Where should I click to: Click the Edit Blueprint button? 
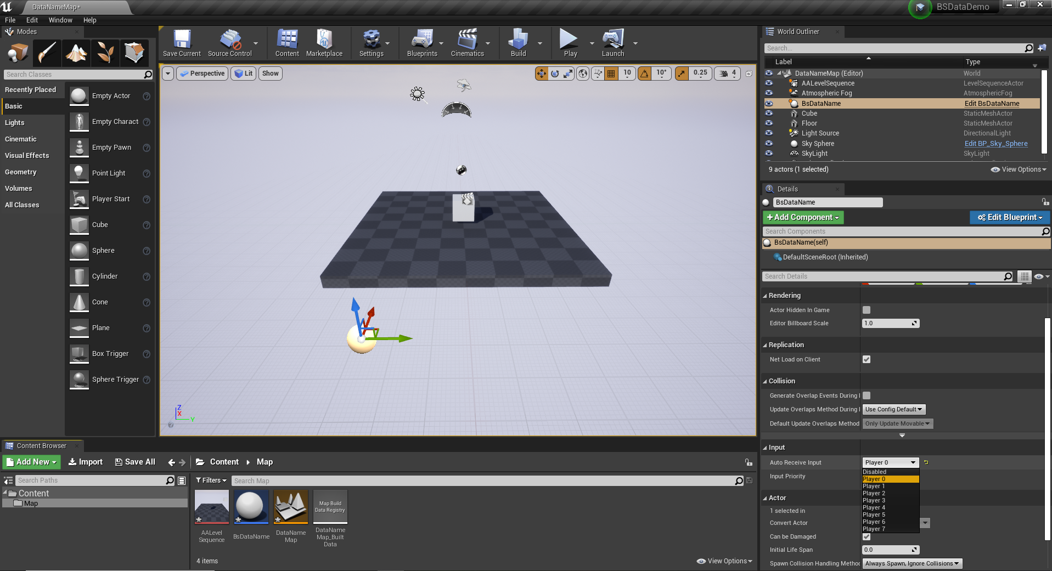point(1009,217)
